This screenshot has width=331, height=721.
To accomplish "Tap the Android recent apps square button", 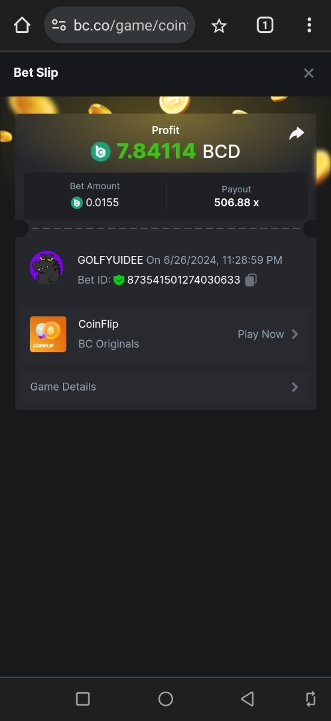I will click(x=83, y=699).
